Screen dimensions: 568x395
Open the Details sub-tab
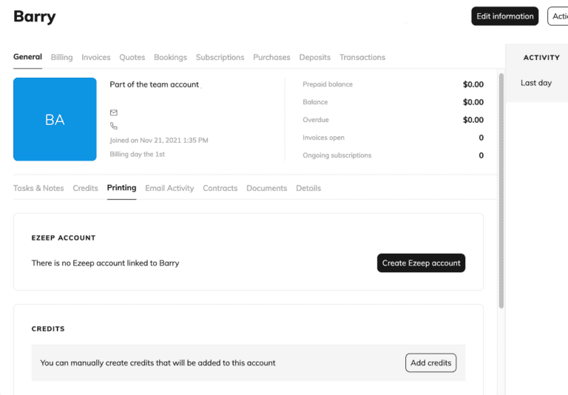[x=308, y=188]
